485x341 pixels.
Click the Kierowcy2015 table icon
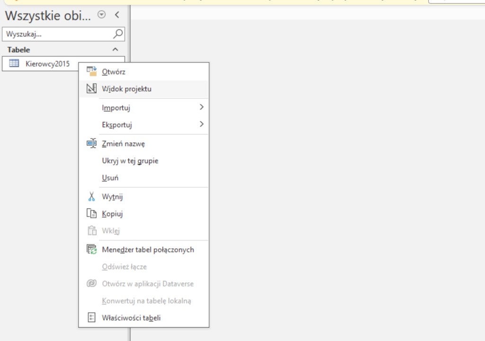(14, 64)
